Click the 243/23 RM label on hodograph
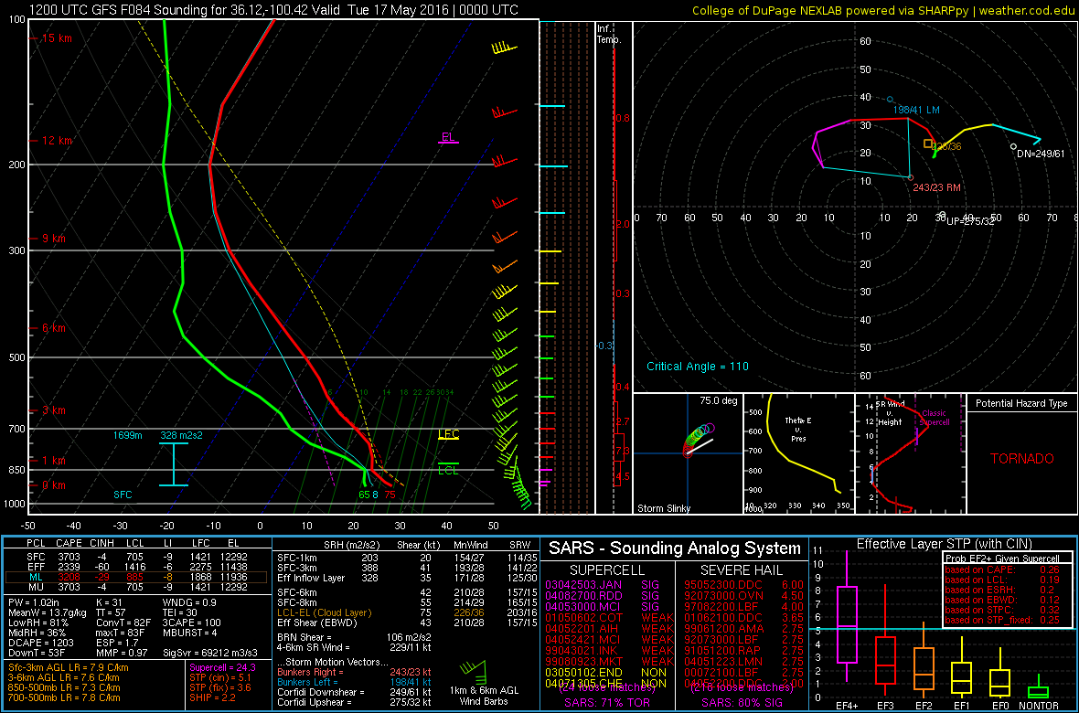The width and height of the screenshot is (1079, 713). tap(936, 187)
